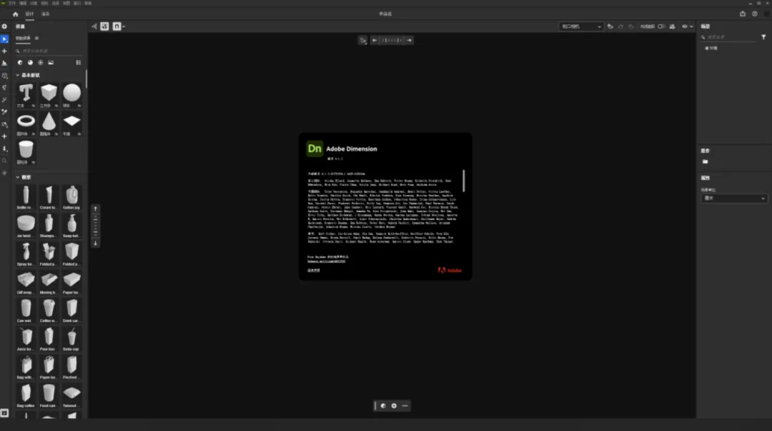Image resolution: width=772 pixels, height=431 pixels.
Task: Filter assets by materials sphere icon
Action: (x=30, y=63)
